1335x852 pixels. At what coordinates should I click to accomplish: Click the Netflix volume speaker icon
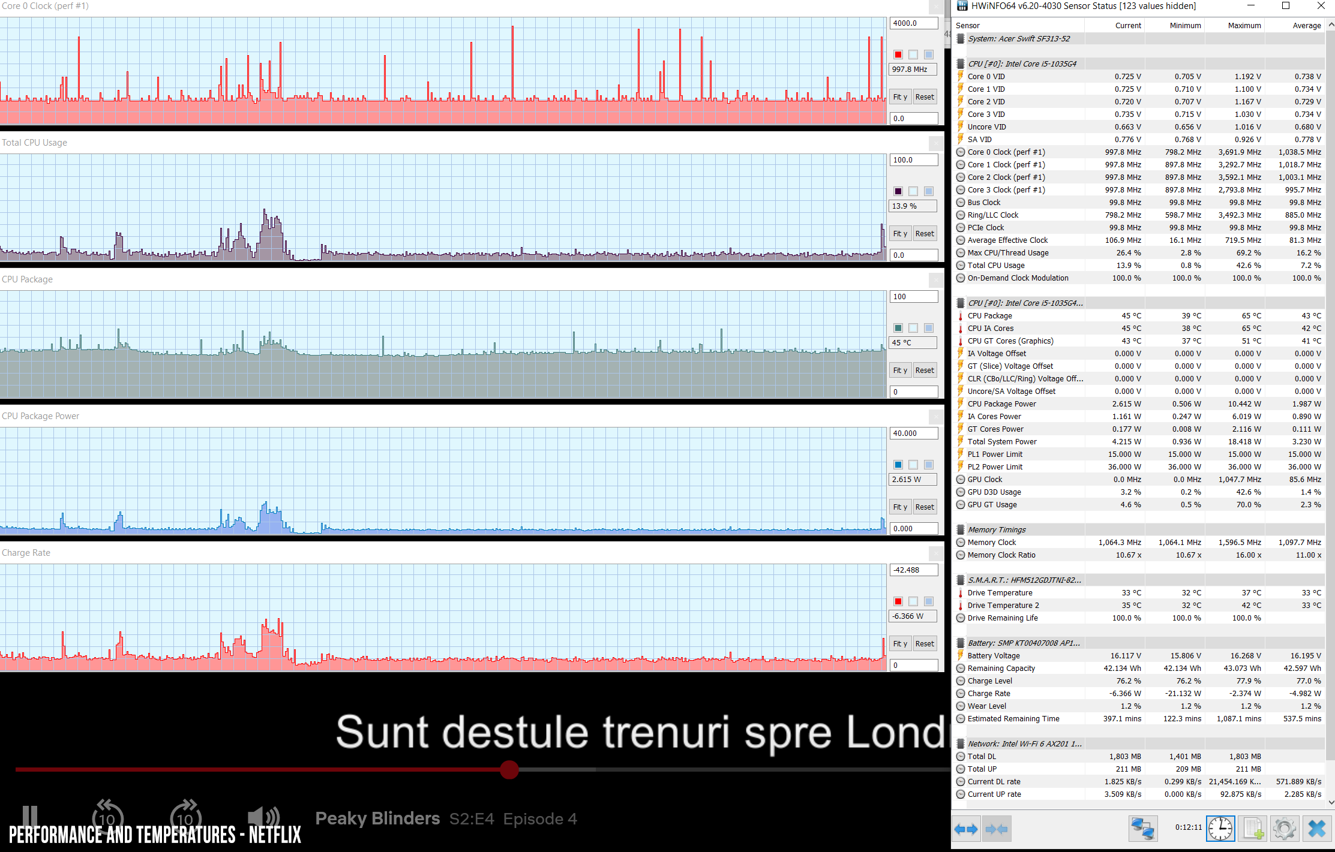point(264,817)
